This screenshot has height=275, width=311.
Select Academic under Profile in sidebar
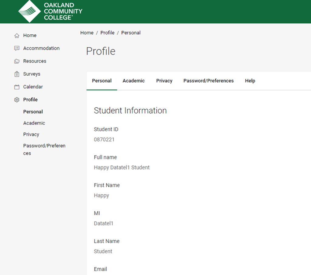point(34,123)
